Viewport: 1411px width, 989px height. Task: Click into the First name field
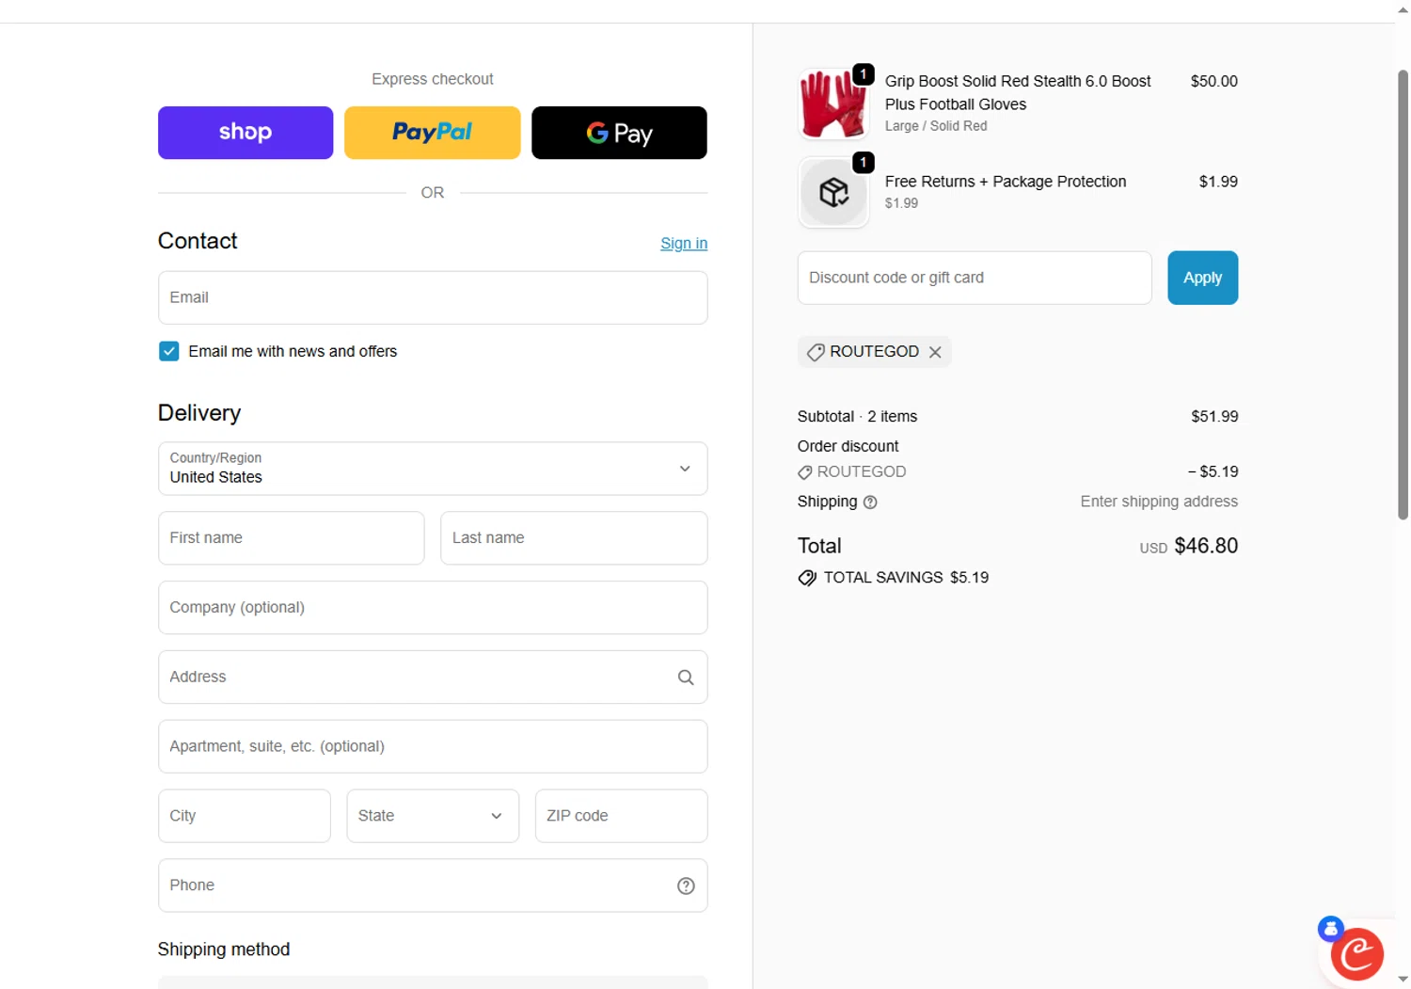(292, 538)
